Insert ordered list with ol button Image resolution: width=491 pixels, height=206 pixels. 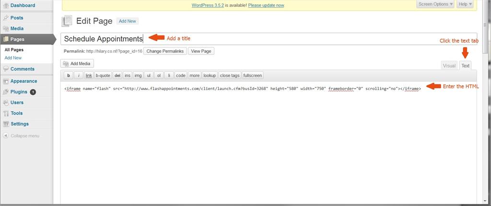coord(159,75)
